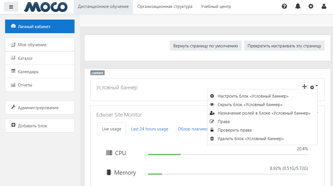Image resolution: width=333 pixels, height=186 pixels.
Task: Click the CPU server icon
Action: (x=109, y=153)
